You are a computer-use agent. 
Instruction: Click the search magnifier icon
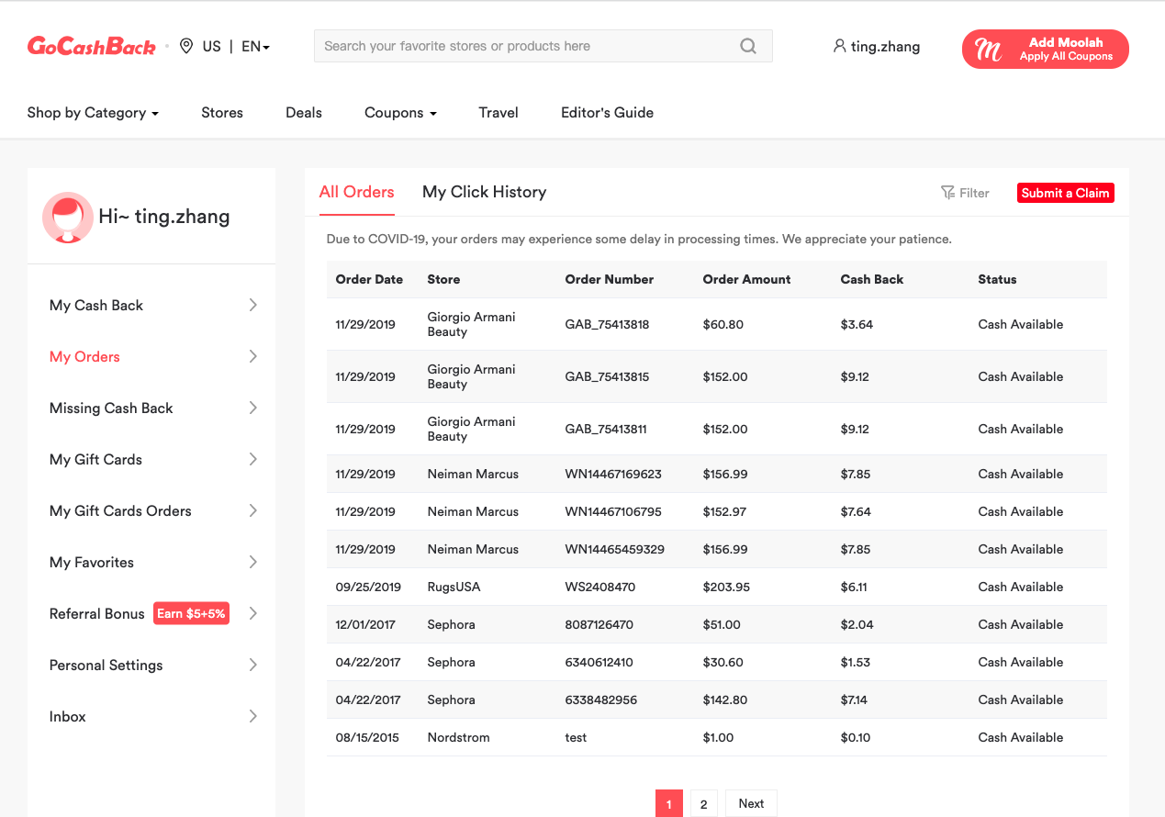point(748,46)
